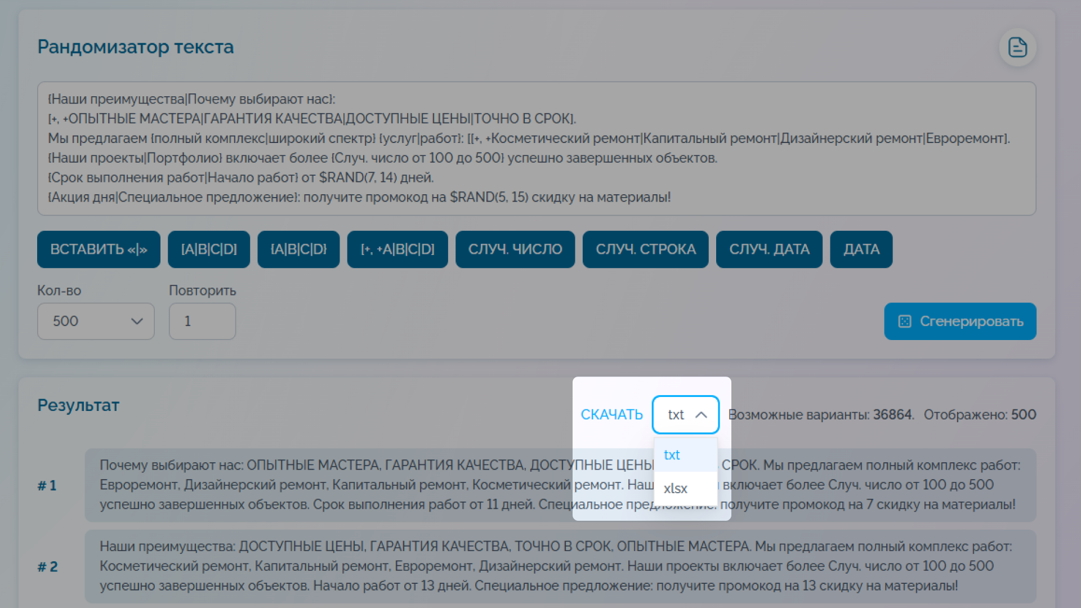The height and width of the screenshot is (608, 1081).
Task: Click the # 1 result number label
Action: click(x=47, y=486)
